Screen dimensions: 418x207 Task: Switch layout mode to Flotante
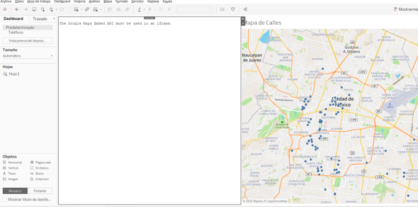40,191
